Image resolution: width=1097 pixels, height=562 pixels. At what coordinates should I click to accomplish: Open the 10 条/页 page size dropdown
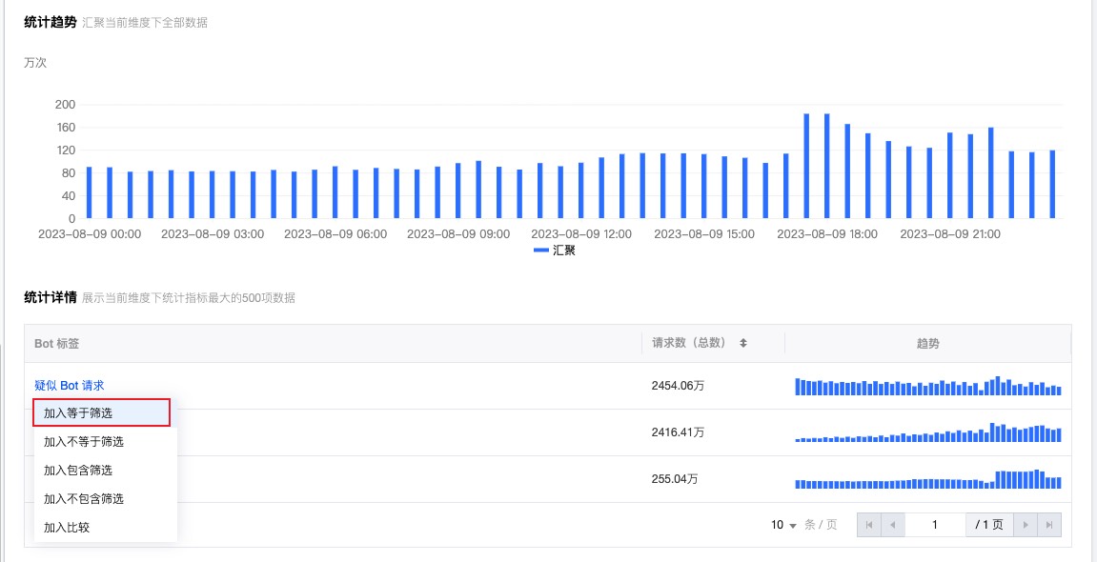click(783, 525)
